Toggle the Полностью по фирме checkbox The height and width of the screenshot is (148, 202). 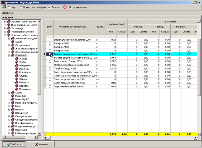[21, 7]
